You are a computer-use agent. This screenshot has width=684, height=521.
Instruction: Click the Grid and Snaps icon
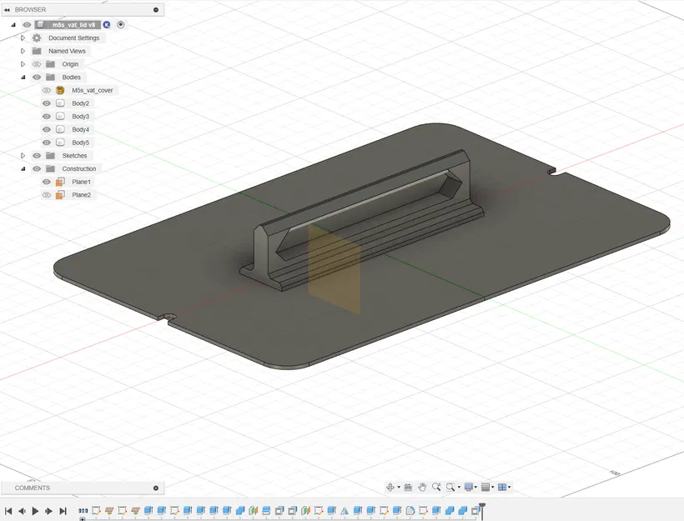point(486,487)
